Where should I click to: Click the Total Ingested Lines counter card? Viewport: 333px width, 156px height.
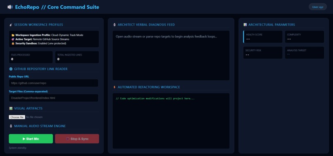coord(77,57)
